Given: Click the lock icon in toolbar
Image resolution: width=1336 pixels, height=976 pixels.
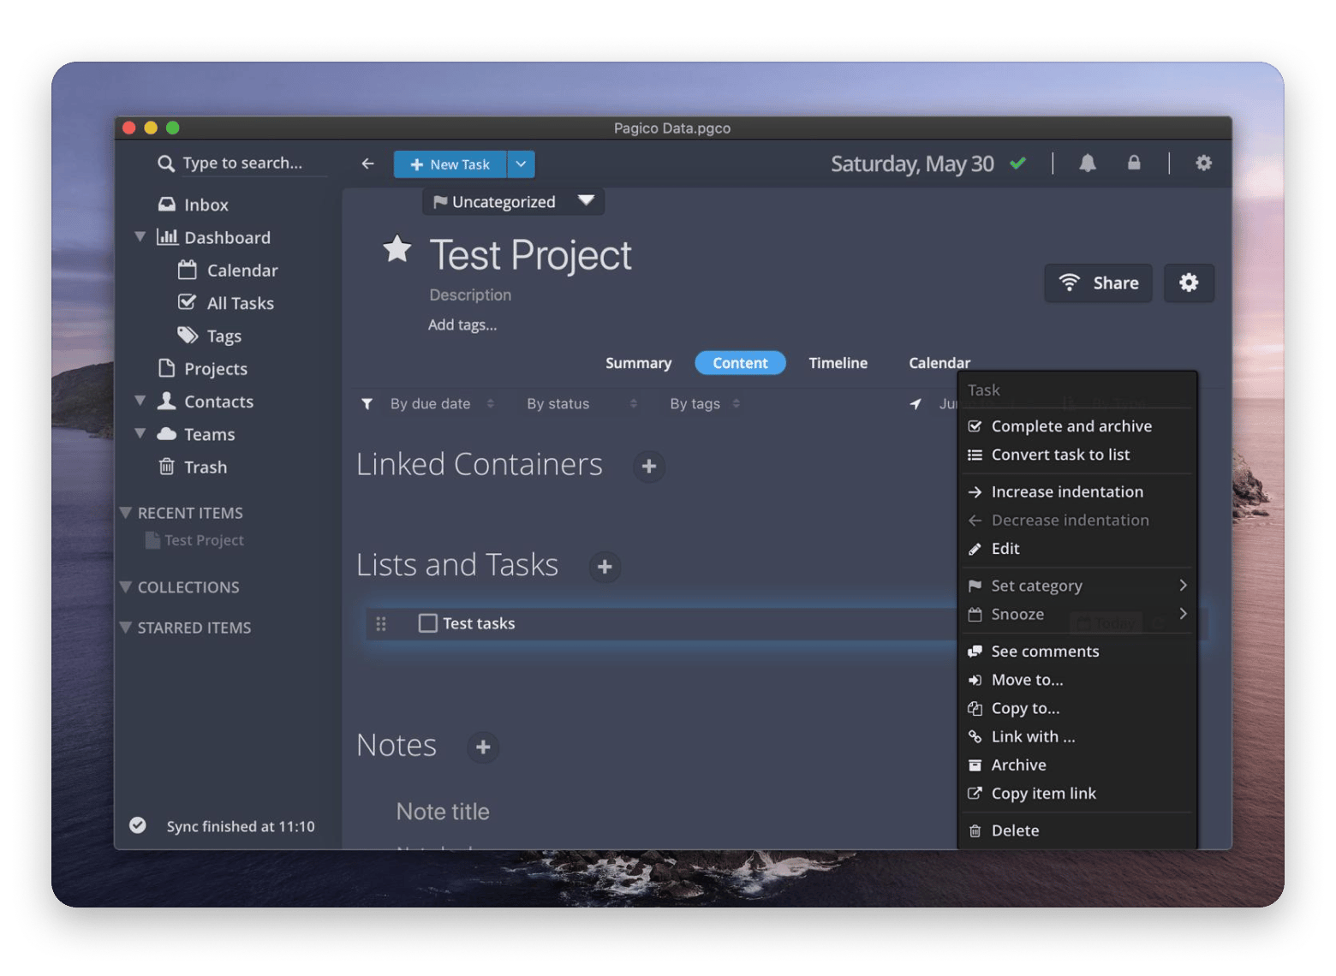Looking at the screenshot, I should tap(1134, 164).
